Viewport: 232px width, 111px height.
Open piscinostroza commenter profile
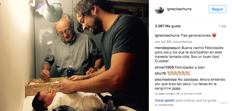pyautogui.click(x=166, y=80)
